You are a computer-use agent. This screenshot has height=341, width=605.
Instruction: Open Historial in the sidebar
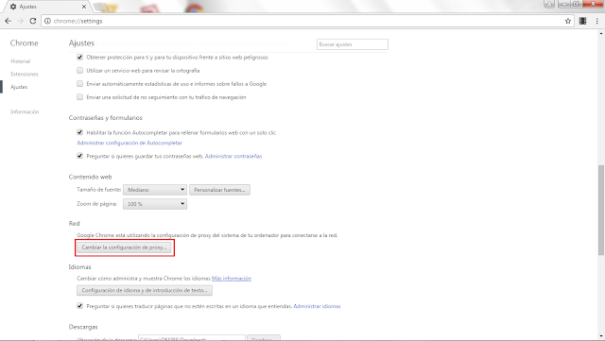coord(21,61)
